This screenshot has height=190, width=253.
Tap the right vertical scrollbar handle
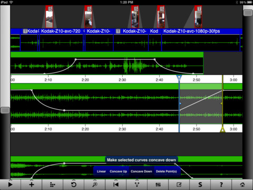pos(248,13)
